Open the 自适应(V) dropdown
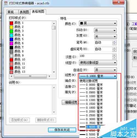Viewport: 137px width, 138px height. (105, 70)
